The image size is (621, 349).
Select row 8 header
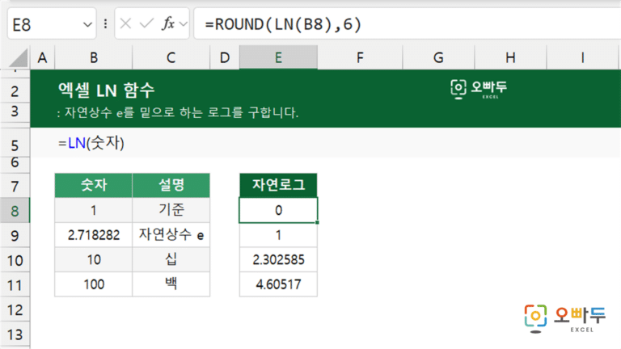15,211
